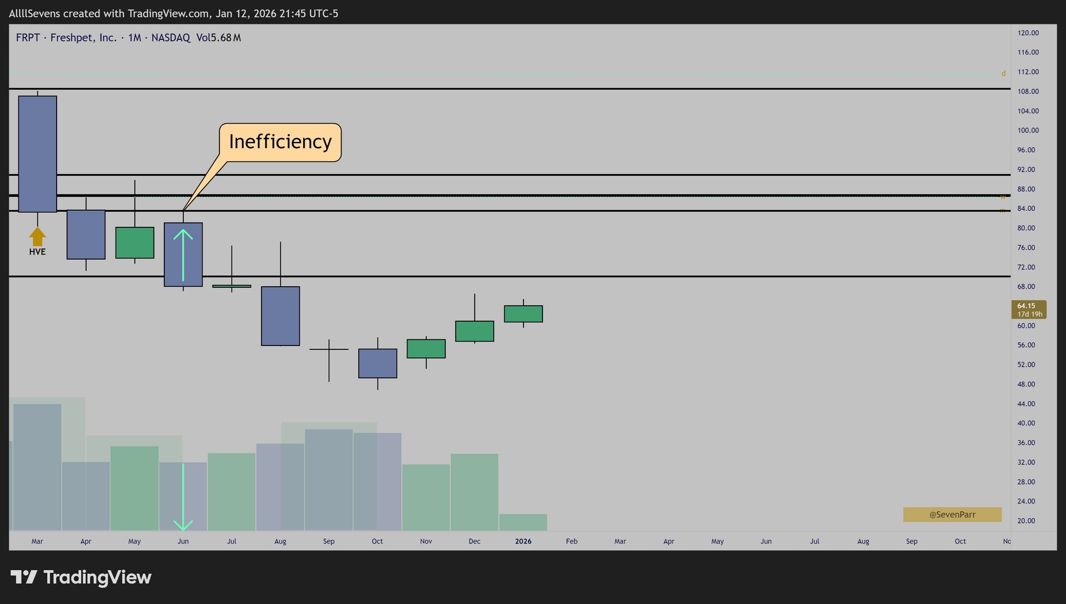Screen dimensions: 1066x604
Task: Click the 2026 label on the time axis
Action: coord(523,541)
